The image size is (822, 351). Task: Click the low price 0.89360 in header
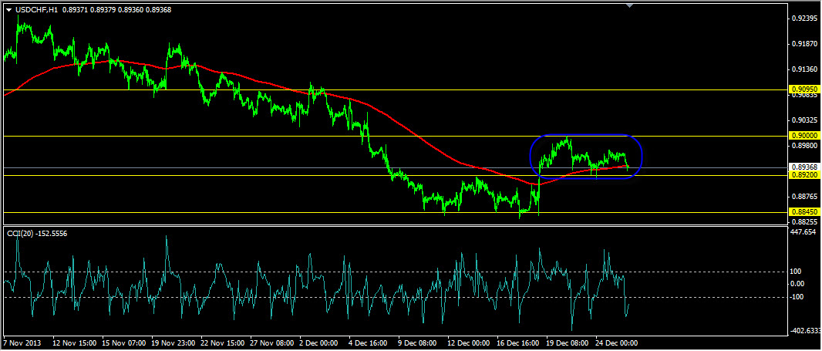[131, 9]
